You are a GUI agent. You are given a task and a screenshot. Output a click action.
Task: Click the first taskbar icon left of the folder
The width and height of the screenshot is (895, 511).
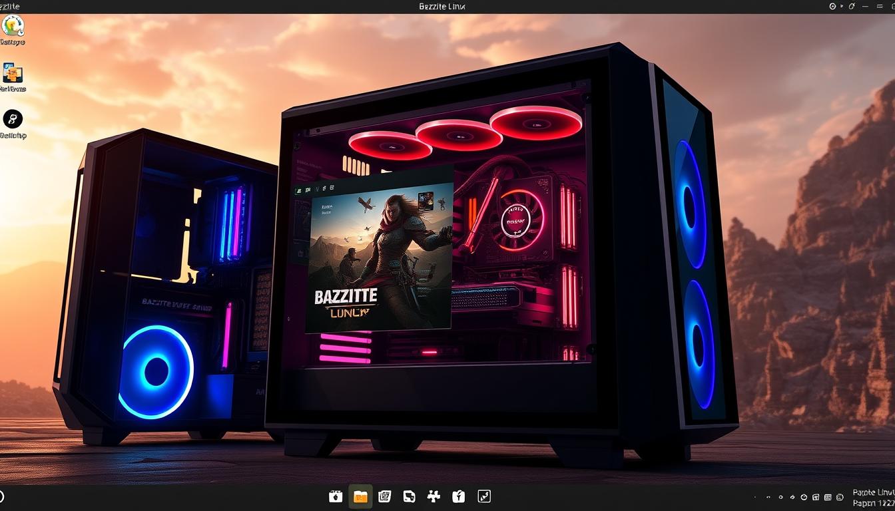coord(336,496)
